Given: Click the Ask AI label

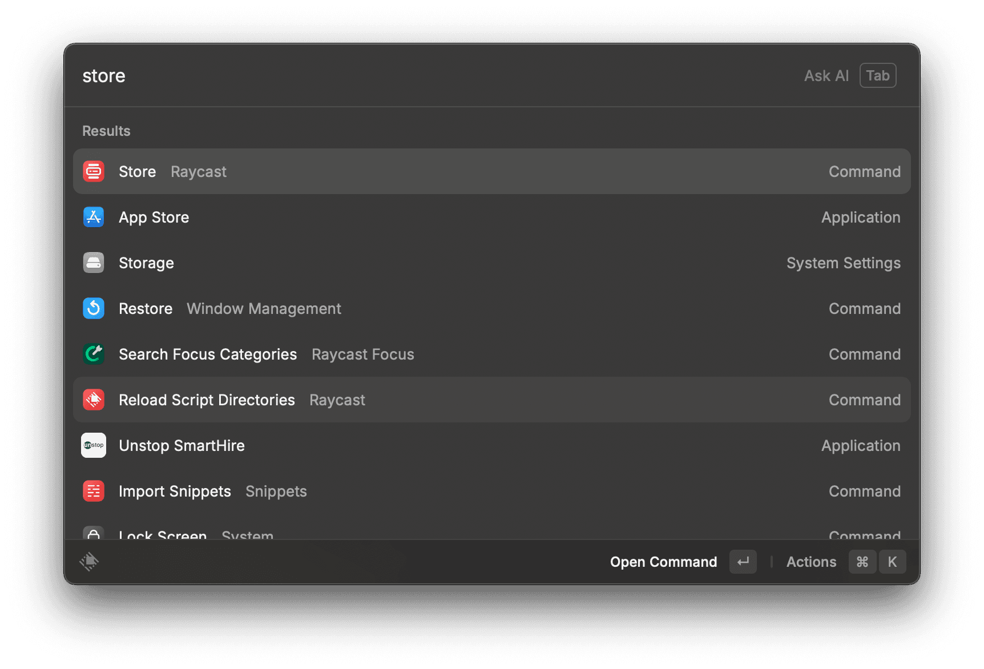Looking at the screenshot, I should click(826, 75).
